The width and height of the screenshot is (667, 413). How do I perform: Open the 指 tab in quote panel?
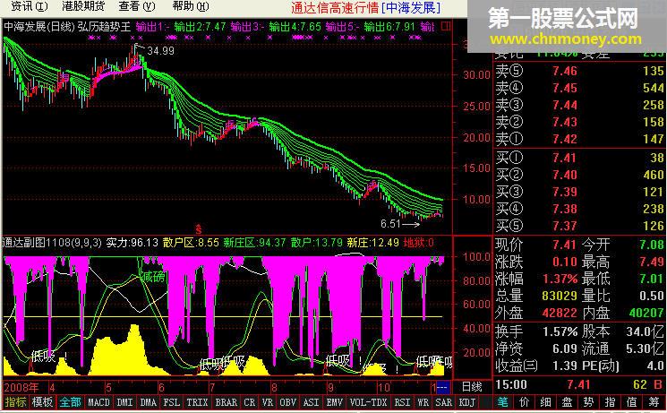610,402
